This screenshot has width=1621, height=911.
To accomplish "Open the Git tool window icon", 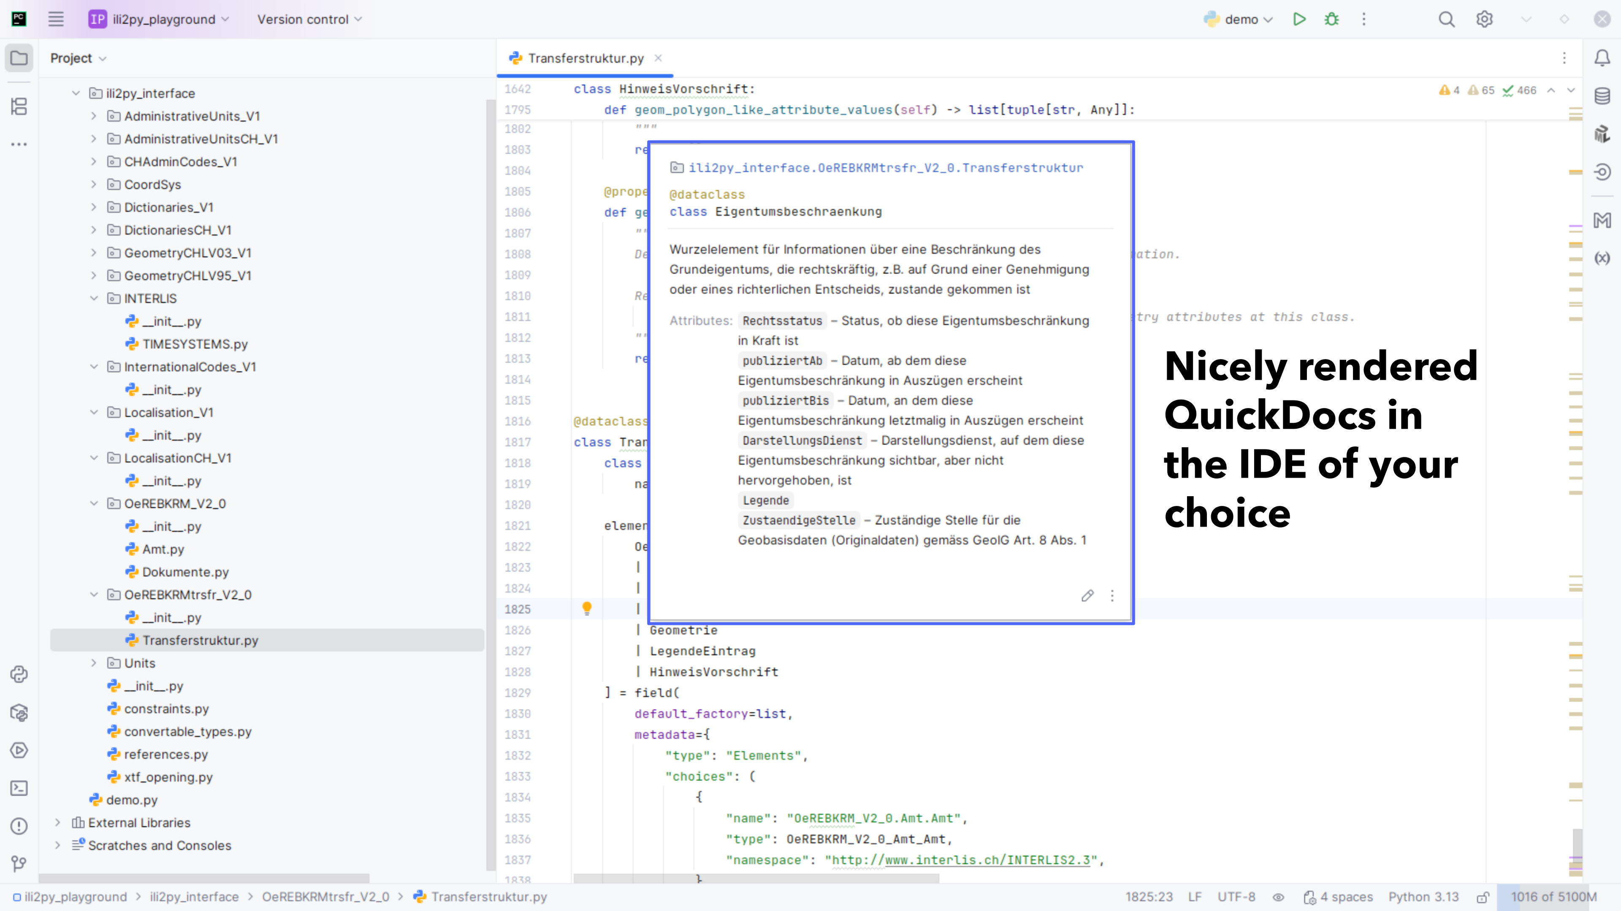I will coord(19,864).
